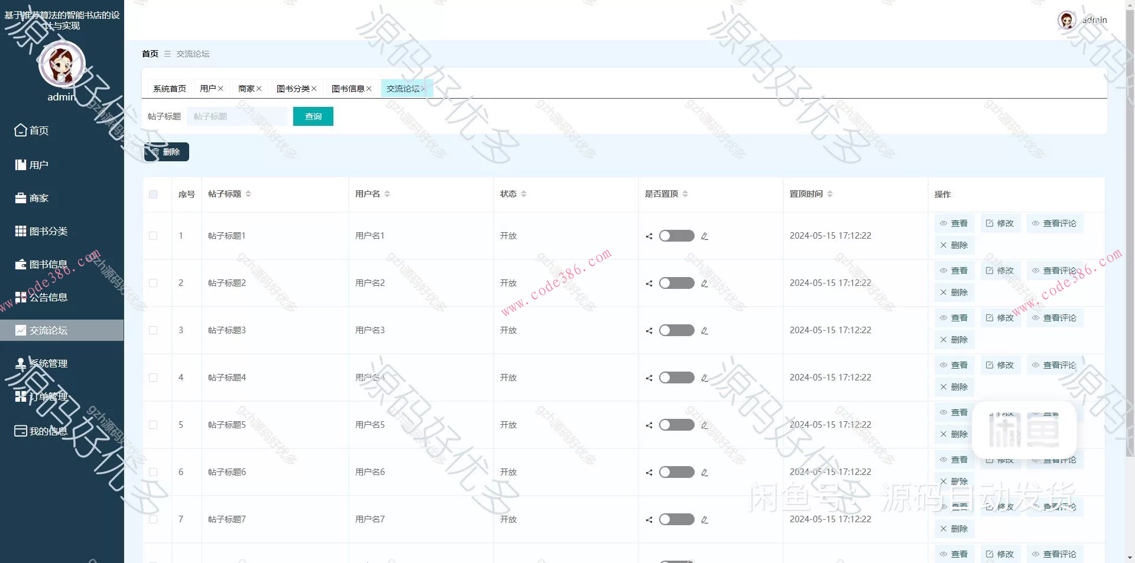Click 查看评论 for row 帖子标题4
1135x563 pixels.
pyautogui.click(x=1055, y=365)
